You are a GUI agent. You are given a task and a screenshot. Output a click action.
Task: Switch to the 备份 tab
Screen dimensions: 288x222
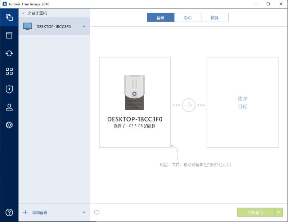coord(161,17)
